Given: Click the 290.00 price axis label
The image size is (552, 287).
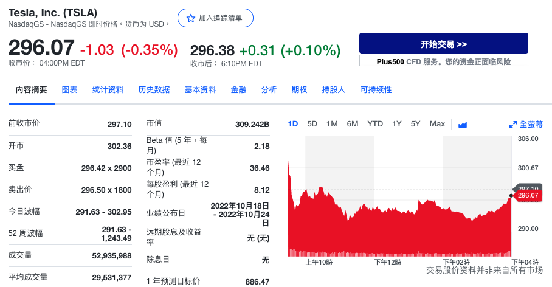Looking at the screenshot, I should tap(528, 229).
